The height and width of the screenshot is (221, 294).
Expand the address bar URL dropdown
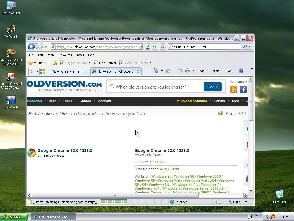pos(140,47)
